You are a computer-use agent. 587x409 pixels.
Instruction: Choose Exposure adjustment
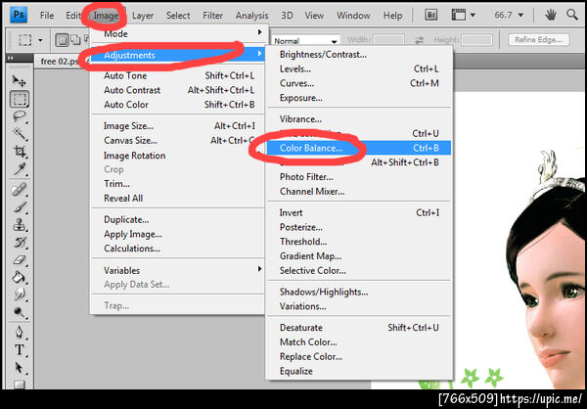(x=359, y=98)
